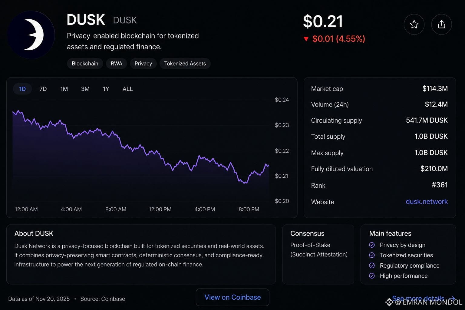The height and width of the screenshot is (310, 465).
Task: Click the Data as of Nov 20, 2025 text
Action: pos(39,299)
